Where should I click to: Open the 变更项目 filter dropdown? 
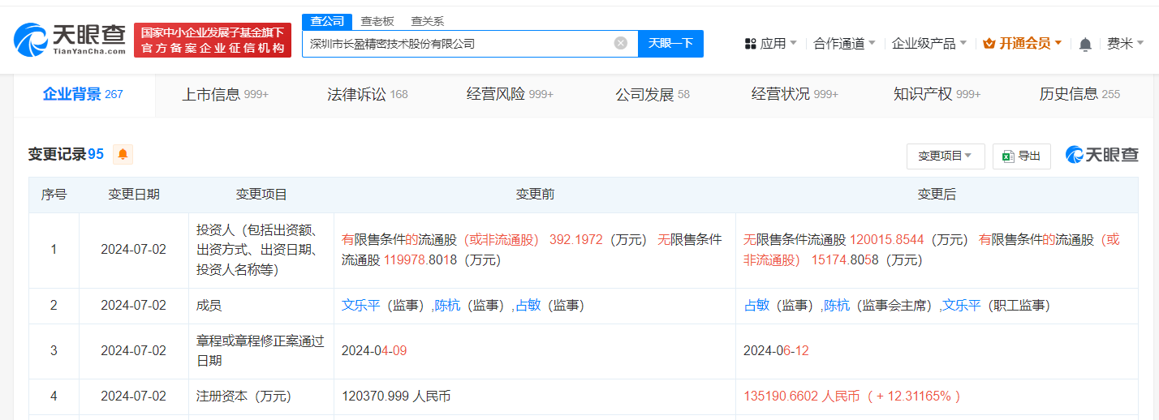point(945,156)
